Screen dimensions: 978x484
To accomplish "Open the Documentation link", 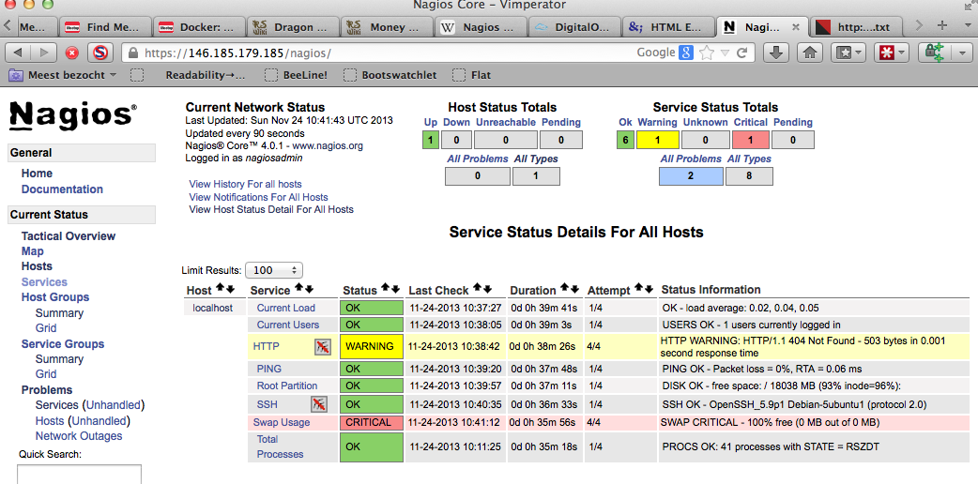I will tap(62, 189).
